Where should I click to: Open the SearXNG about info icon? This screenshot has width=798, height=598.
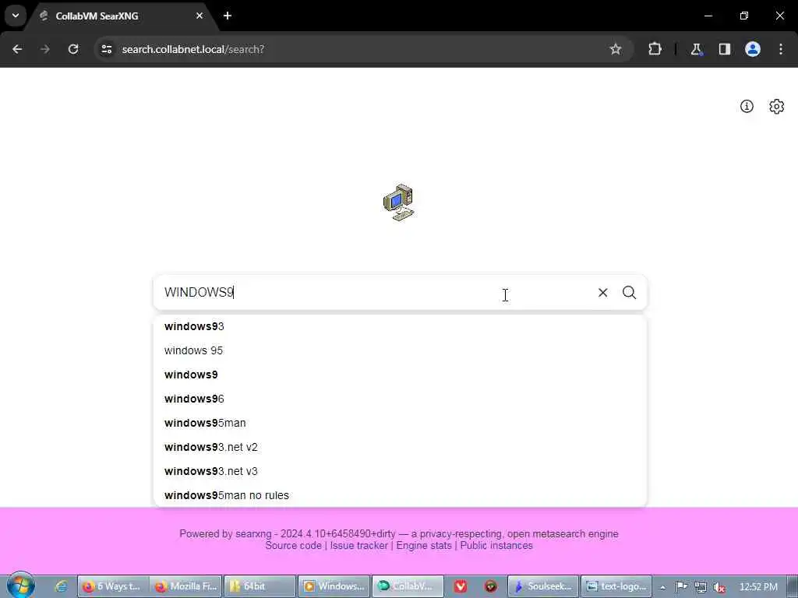pyautogui.click(x=747, y=106)
